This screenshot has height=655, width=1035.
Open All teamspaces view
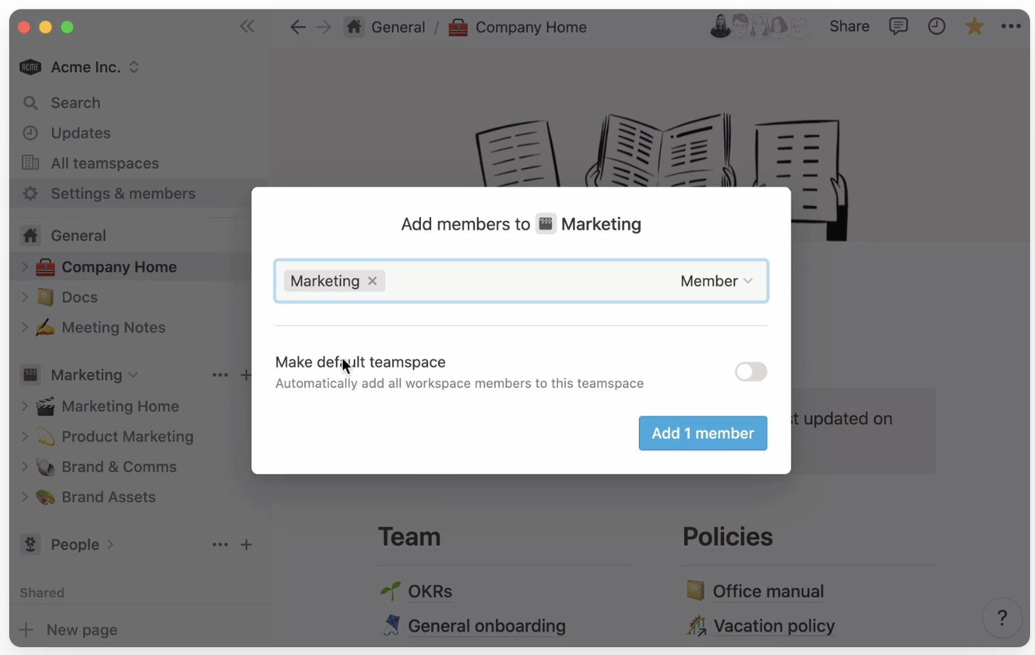click(104, 163)
